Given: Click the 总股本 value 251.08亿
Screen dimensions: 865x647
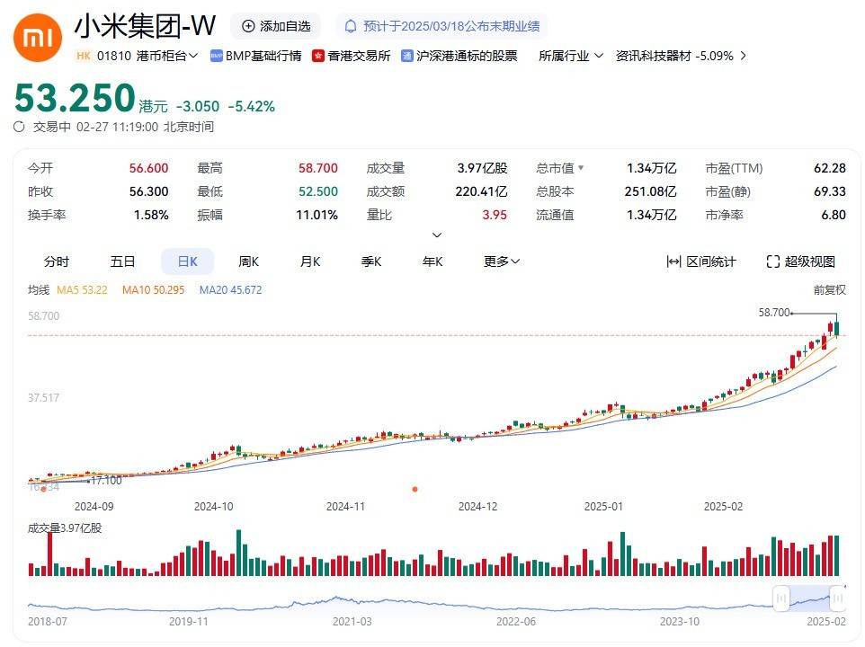Looking at the screenshot, I should (650, 191).
